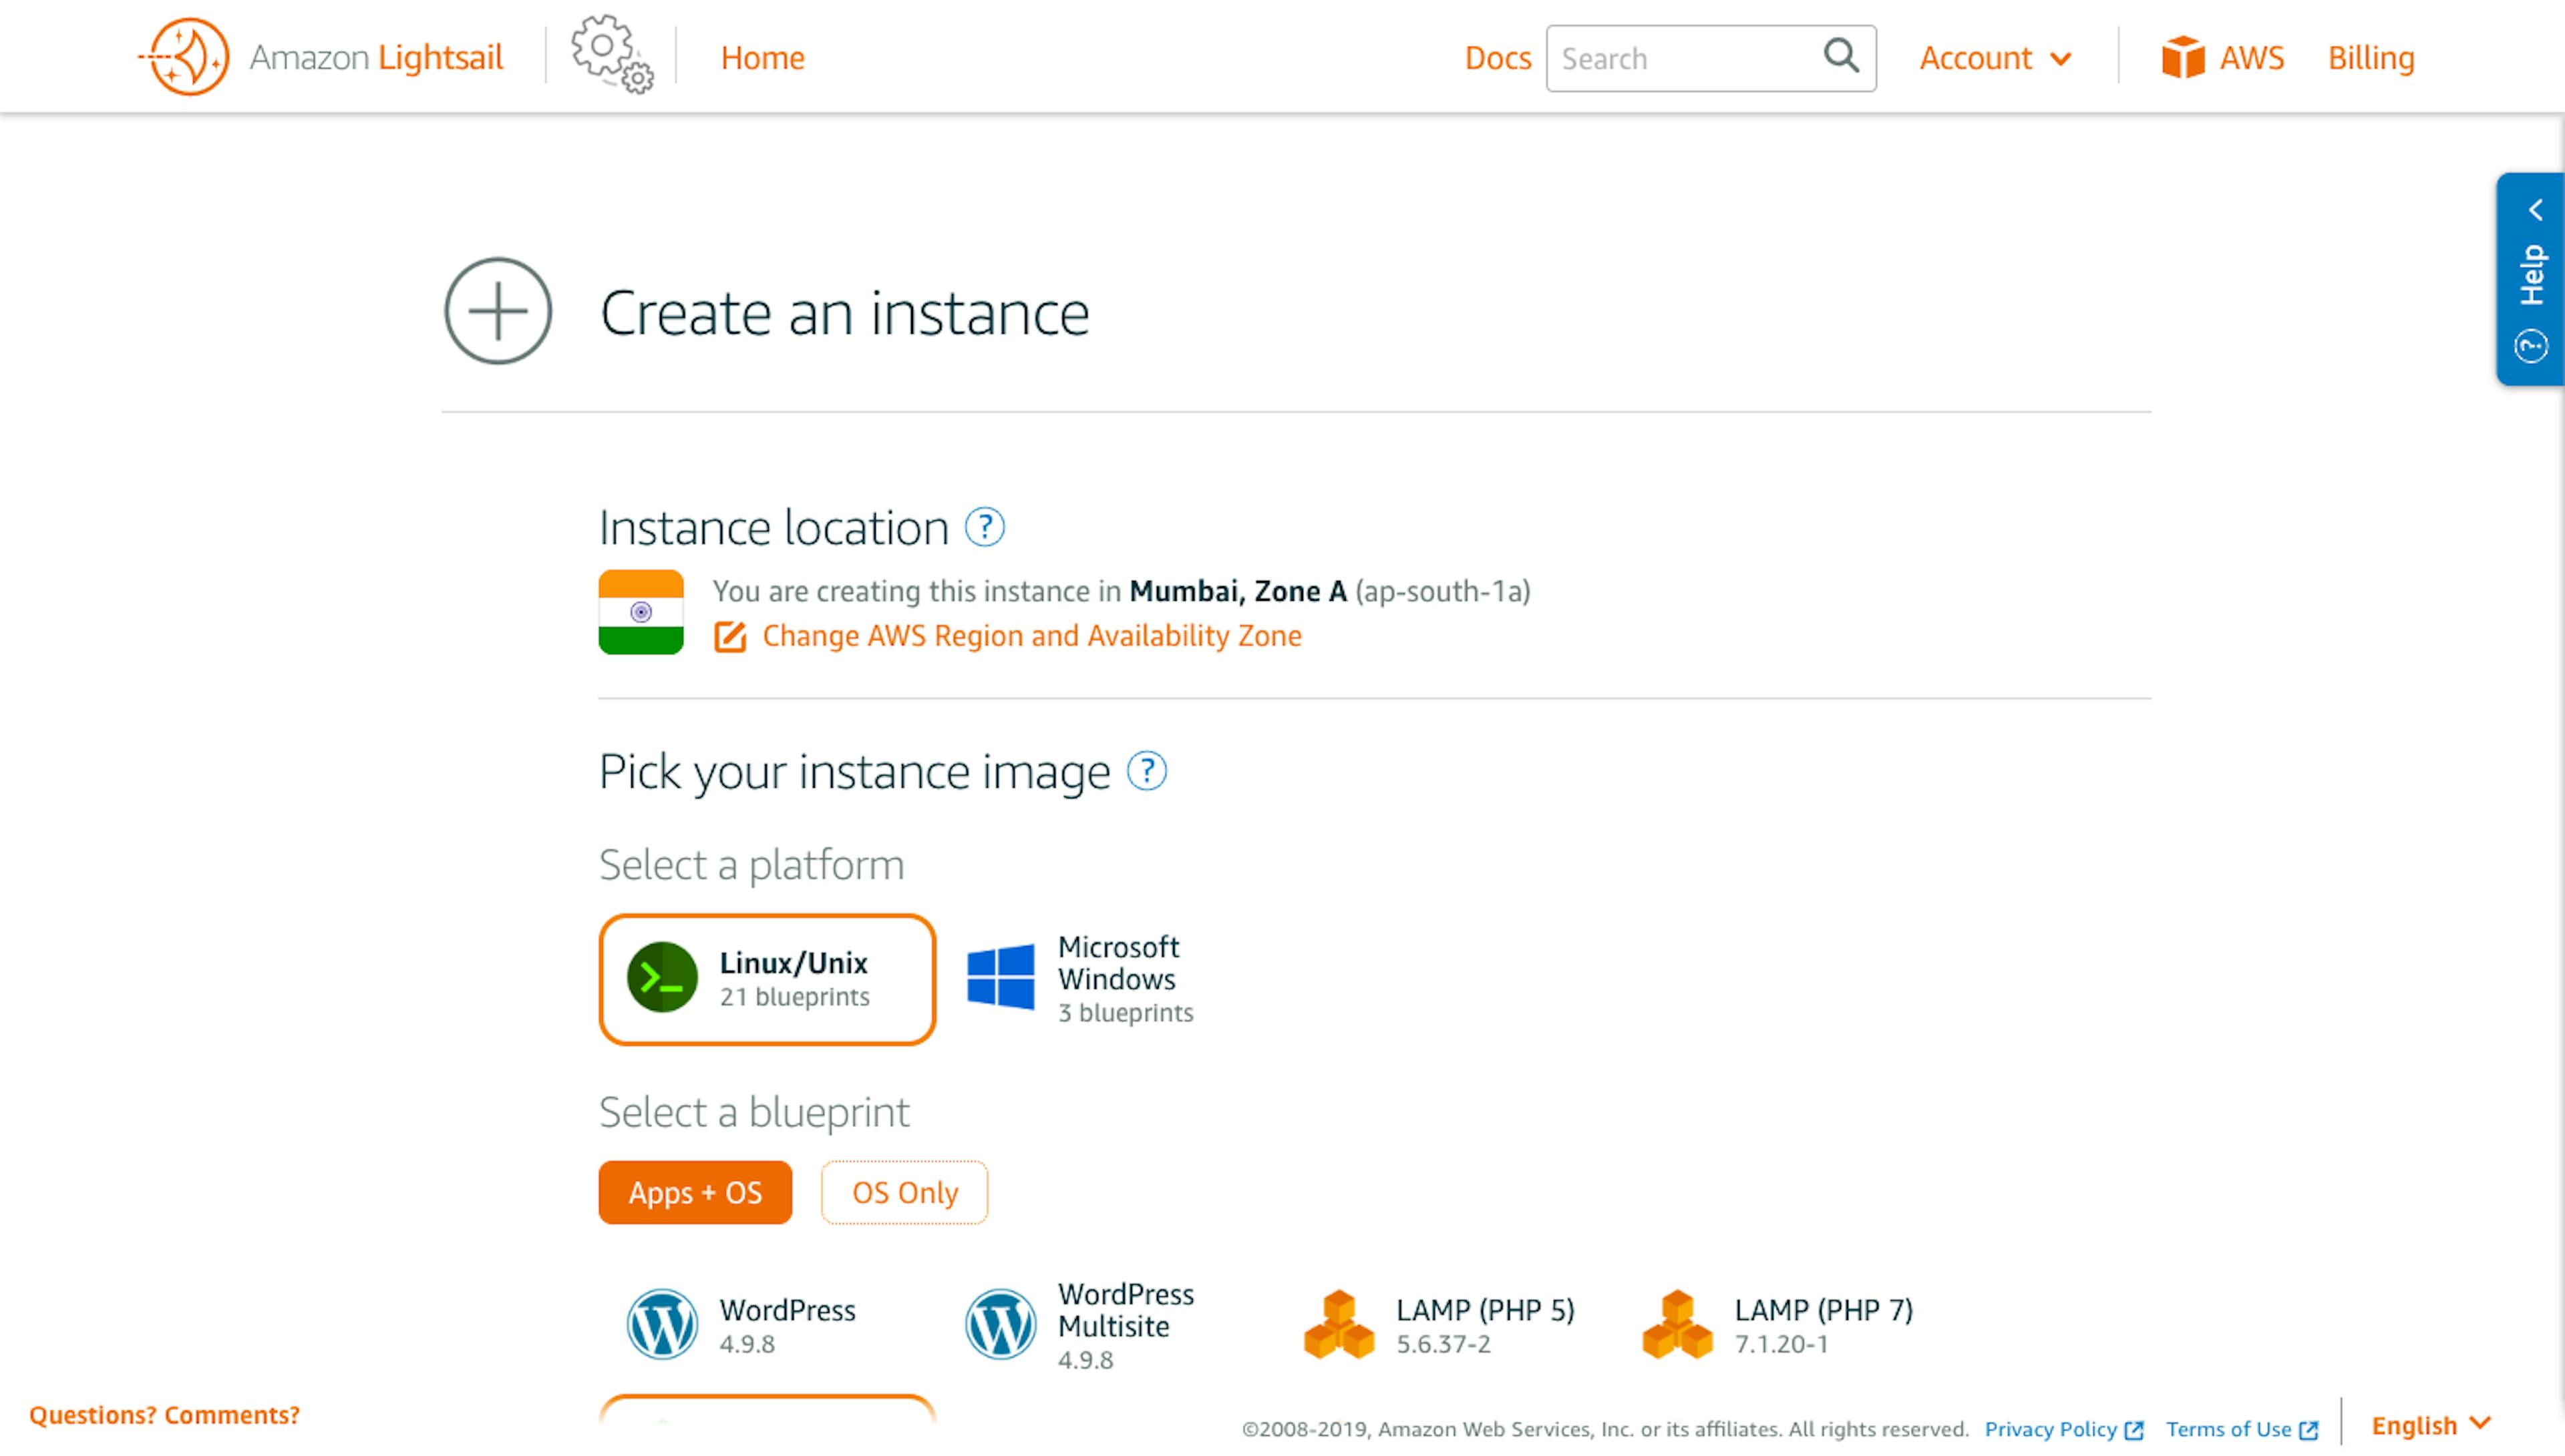Click the Linux/Unix terminal icon
Image resolution: width=2565 pixels, height=1456 pixels.
coord(662,978)
